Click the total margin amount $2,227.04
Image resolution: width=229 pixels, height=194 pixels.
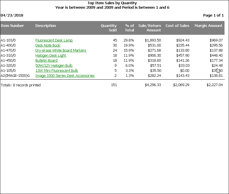click(x=214, y=85)
